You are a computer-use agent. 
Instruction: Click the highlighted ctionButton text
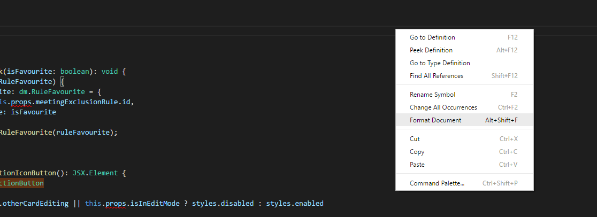coord(22,183)
